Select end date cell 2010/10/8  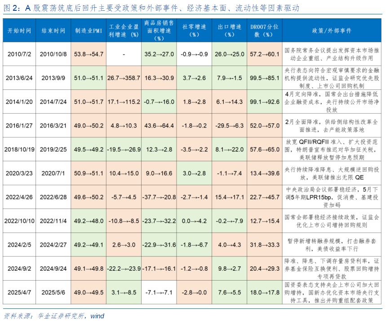[x=53, y=54]
